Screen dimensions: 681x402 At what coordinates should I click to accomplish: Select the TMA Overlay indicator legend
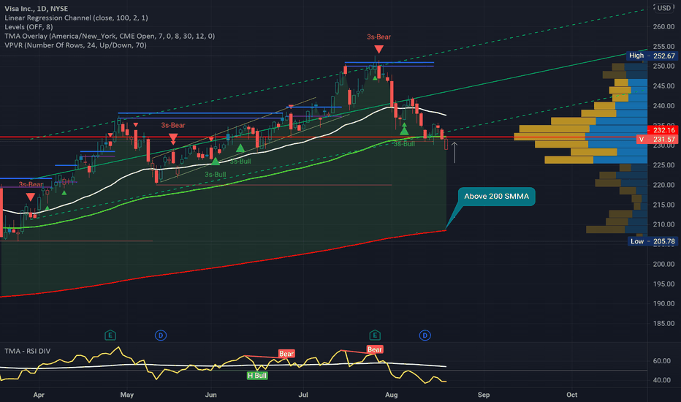(x=110, y=36)
